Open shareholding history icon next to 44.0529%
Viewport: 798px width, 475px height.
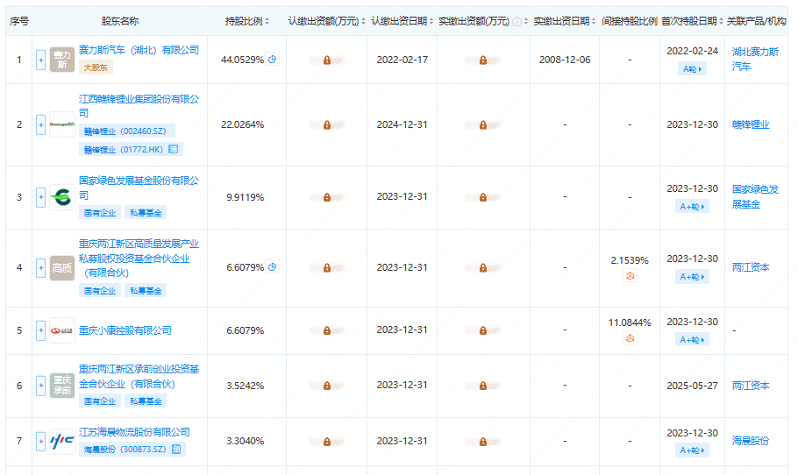pyautogui.click(x=272, y=60)
